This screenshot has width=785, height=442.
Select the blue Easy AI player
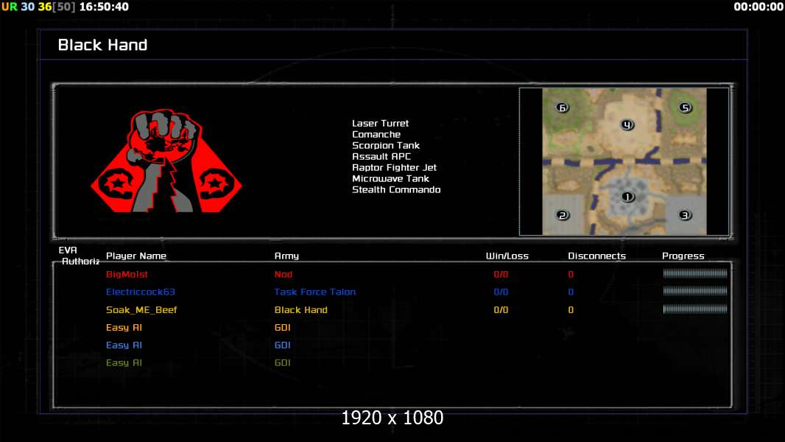(x=124, y=345)
